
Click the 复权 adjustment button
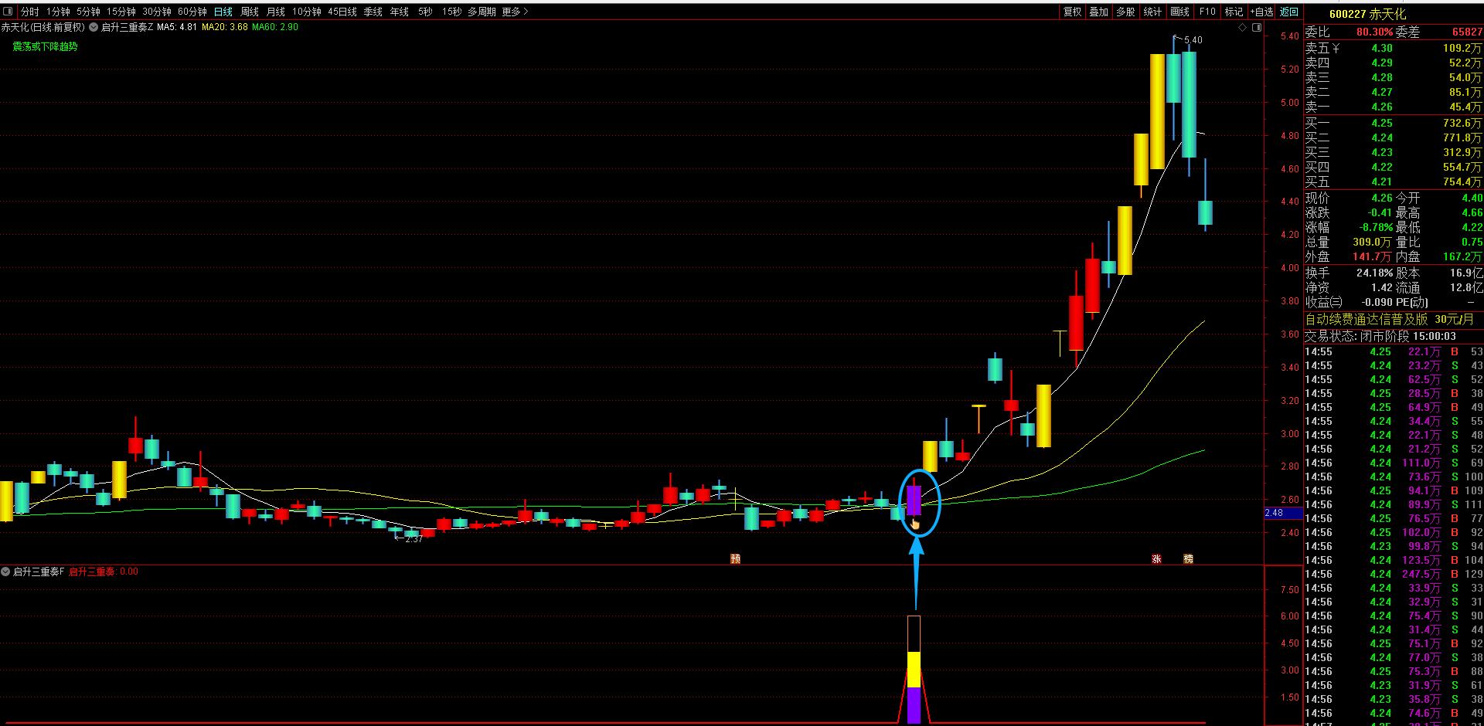[1073, 12]
